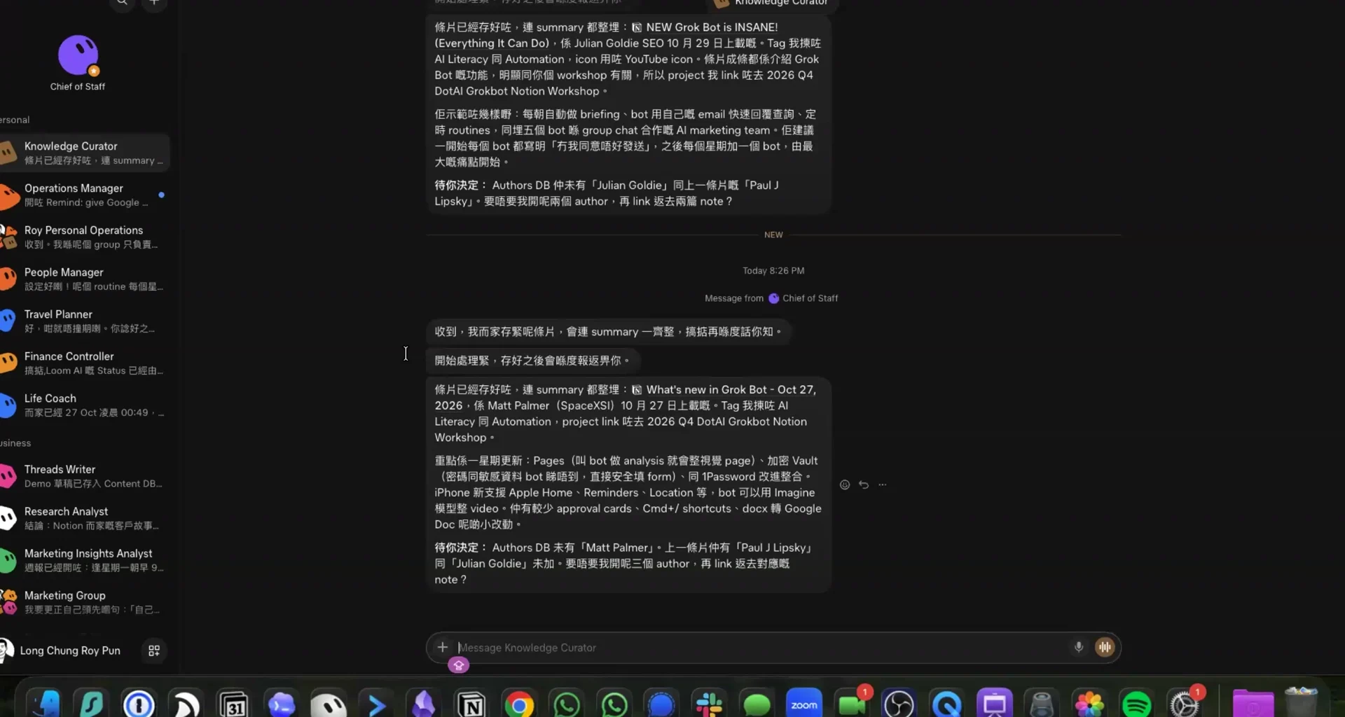Open Finder from the Dock
Viewport: 1345px width, 717px height.
[x=43, y=704]
